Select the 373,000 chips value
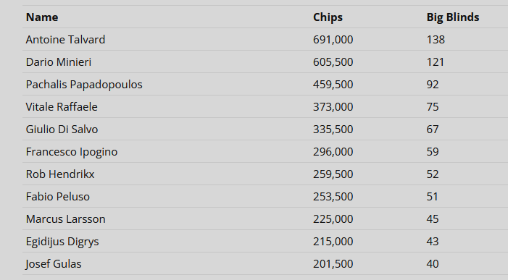Viewport: 508px width, 280px height. [333, 106]
